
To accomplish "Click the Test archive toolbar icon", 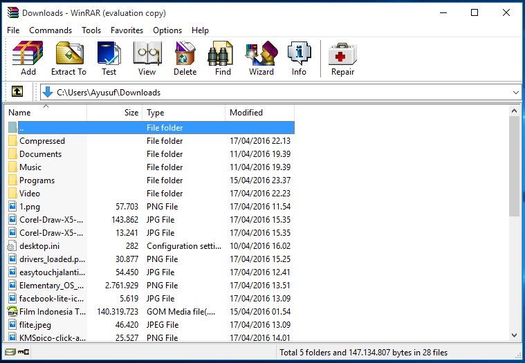I will coord(109,53).
